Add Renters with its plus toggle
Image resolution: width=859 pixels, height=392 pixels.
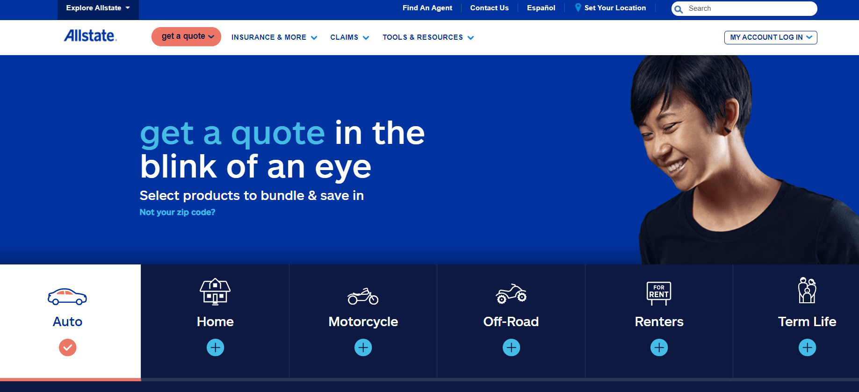pyautogui.click(x=659, y=348)
